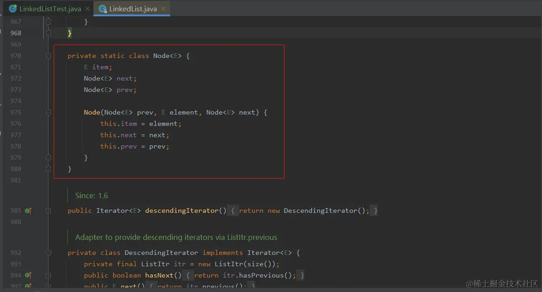Close the LinkedListTest.java tab
542x292 pixels.
pos(88,9)
